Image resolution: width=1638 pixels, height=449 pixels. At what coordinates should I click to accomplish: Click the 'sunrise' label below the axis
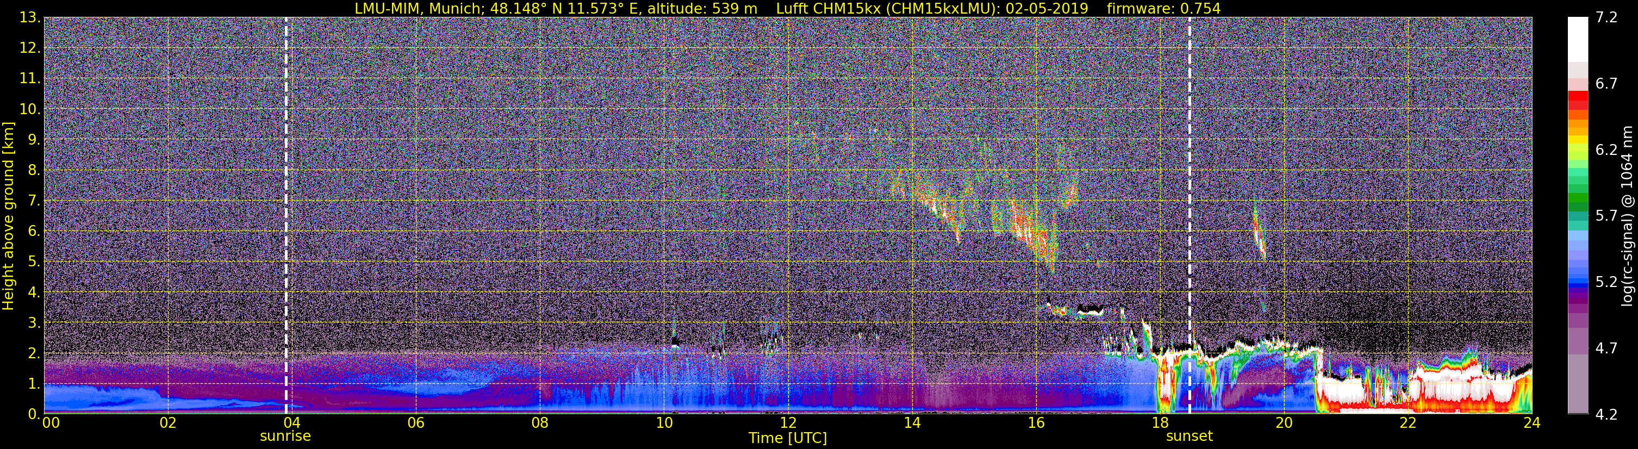(285, 436)
